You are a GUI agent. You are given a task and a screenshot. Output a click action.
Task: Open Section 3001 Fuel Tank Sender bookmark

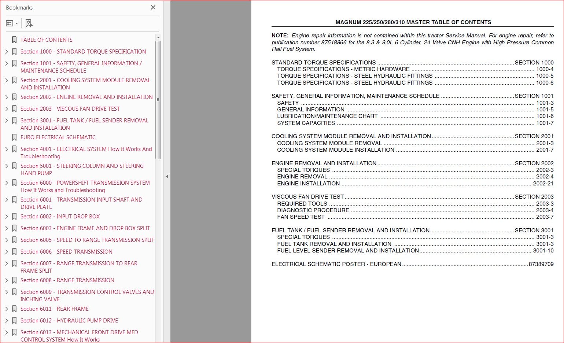click(84, 124)
